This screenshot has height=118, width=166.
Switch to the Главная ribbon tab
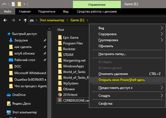click(25, 11)
